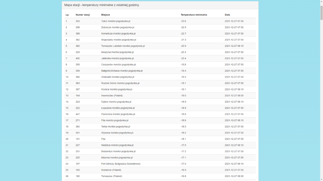
Task: Click the "Mapa stacji" panel heading text
Action: (x=102, y=5)
